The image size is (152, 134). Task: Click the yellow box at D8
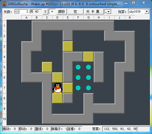click(57, 98)
